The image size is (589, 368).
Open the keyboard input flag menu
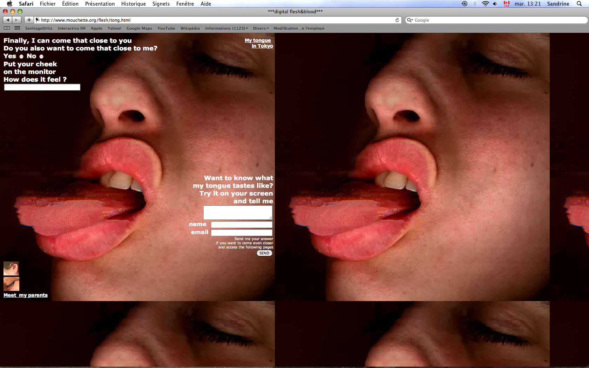click(506, 4)
